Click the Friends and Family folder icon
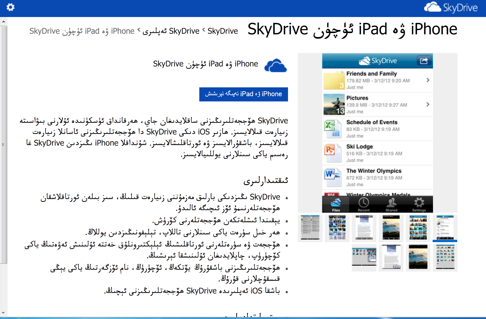This screenshot has width=486, height=319. point(334,81)
